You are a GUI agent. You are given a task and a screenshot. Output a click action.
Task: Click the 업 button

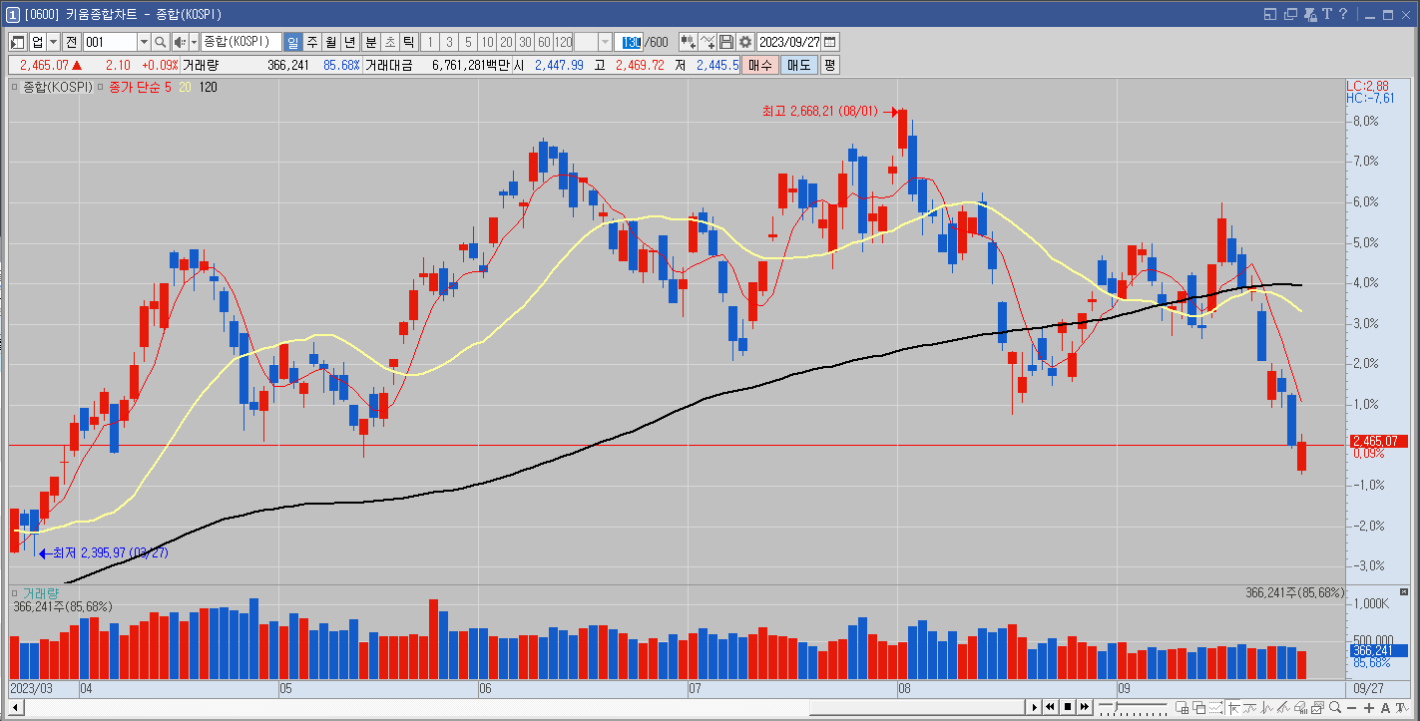[x=38, y=42]
